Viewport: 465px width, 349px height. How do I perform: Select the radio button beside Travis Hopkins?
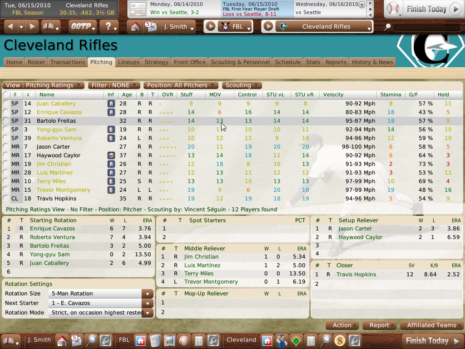(x=5, y=199)
